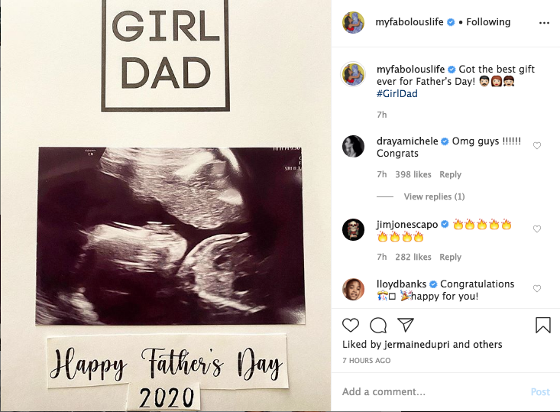Save post with the bookmark icon

tap(542, 325)
